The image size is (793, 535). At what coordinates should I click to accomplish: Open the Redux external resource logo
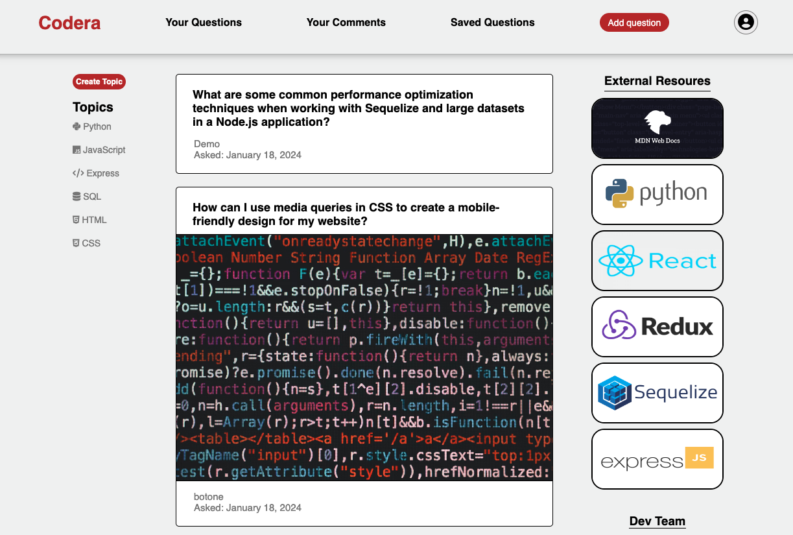pos(657,326)
